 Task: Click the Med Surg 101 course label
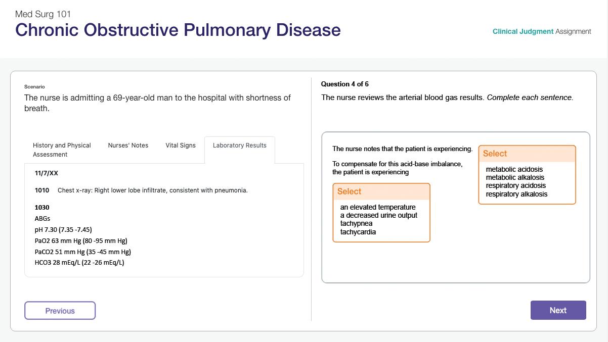click(x=43, y=14)
